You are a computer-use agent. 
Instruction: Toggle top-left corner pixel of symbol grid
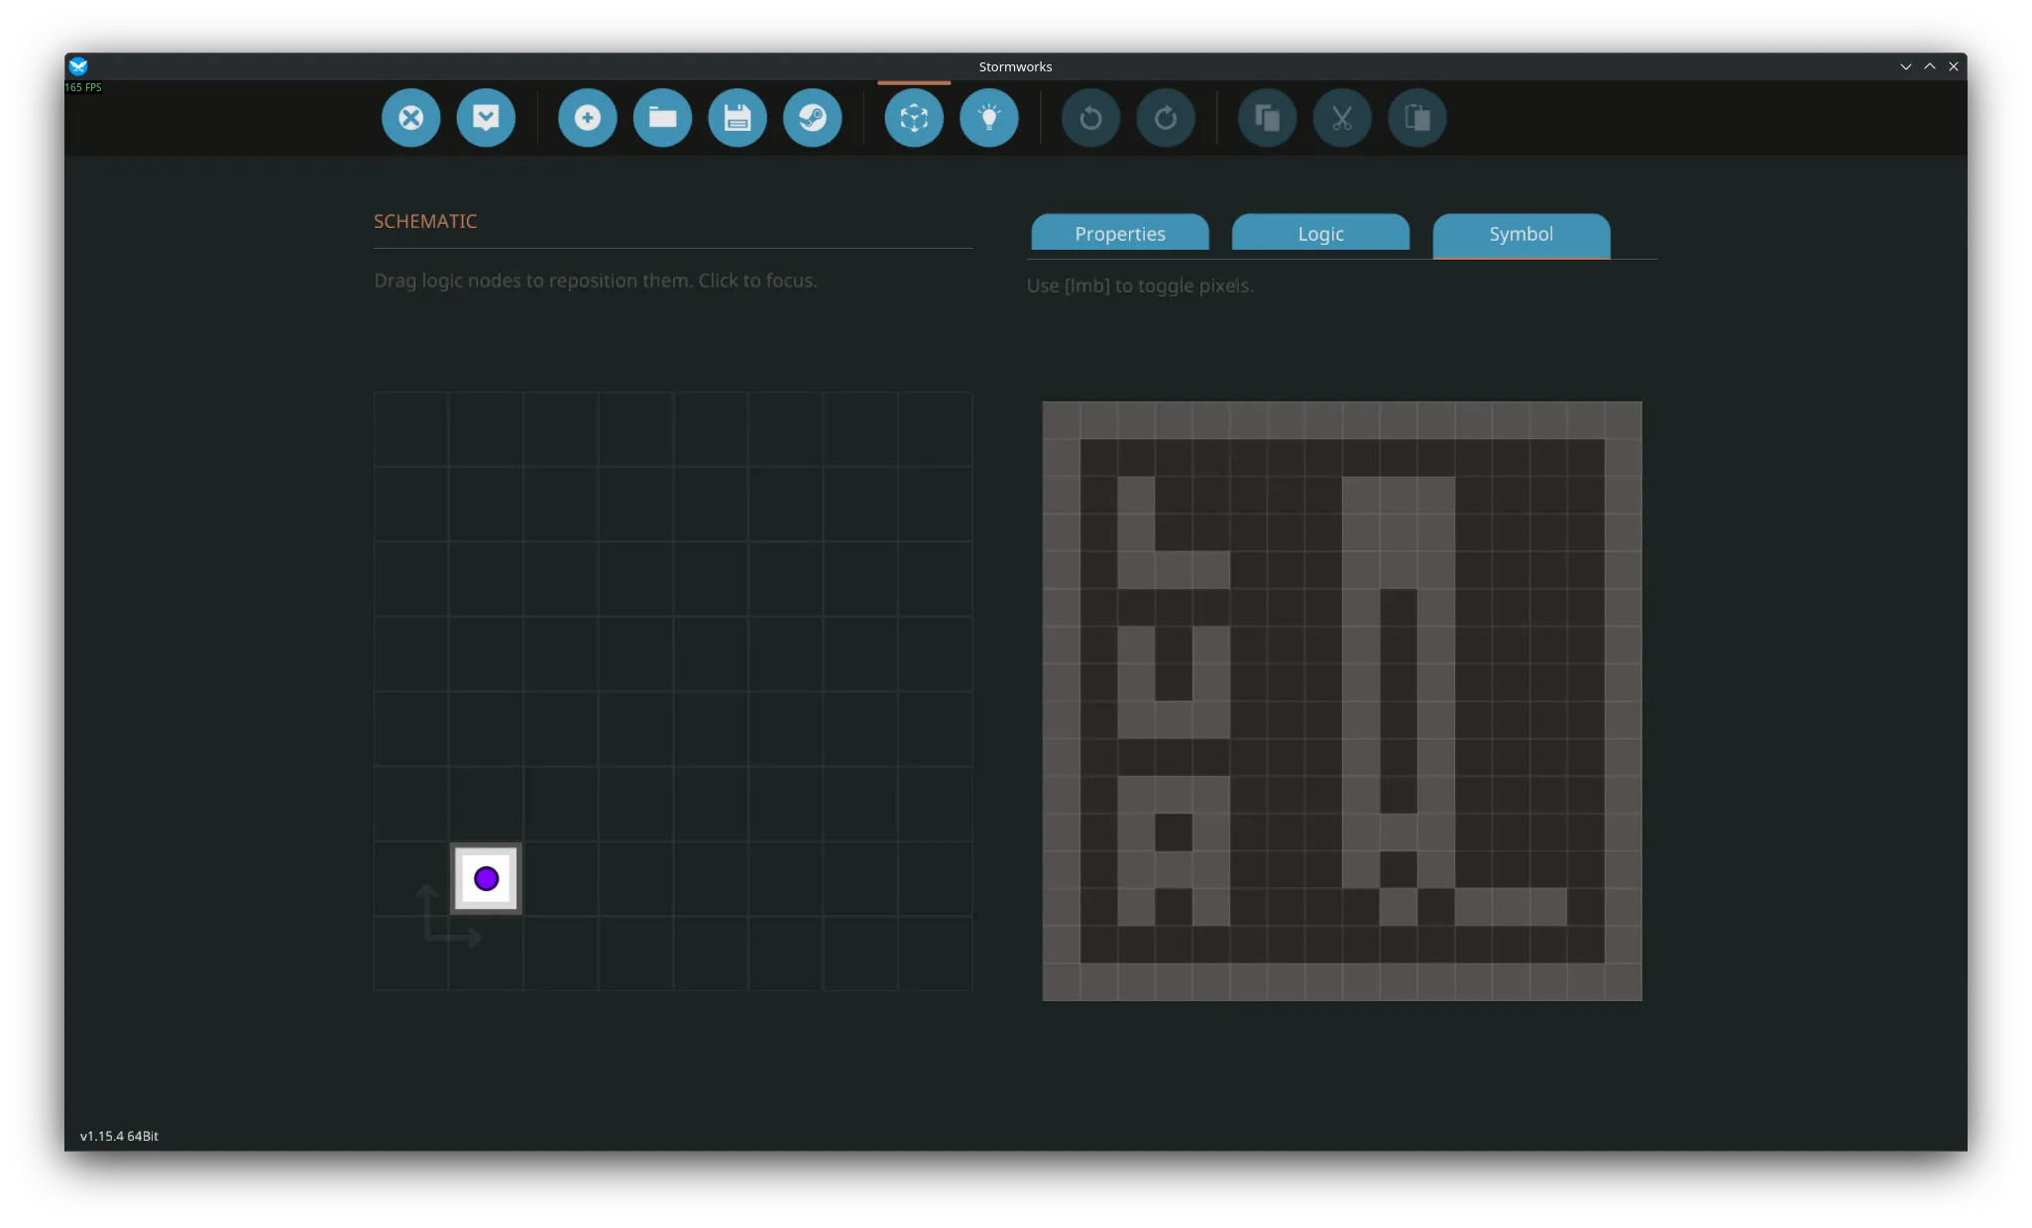1061,420
